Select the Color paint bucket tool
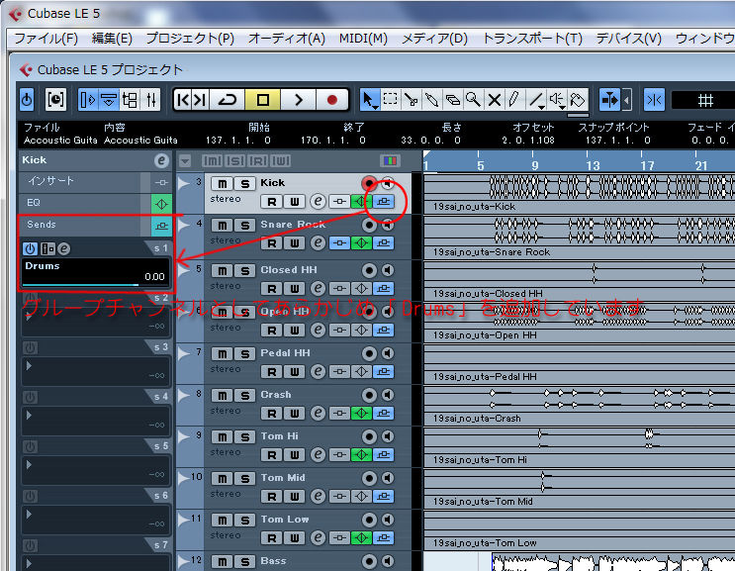This screenshot has width=735, height=571. 578,100
